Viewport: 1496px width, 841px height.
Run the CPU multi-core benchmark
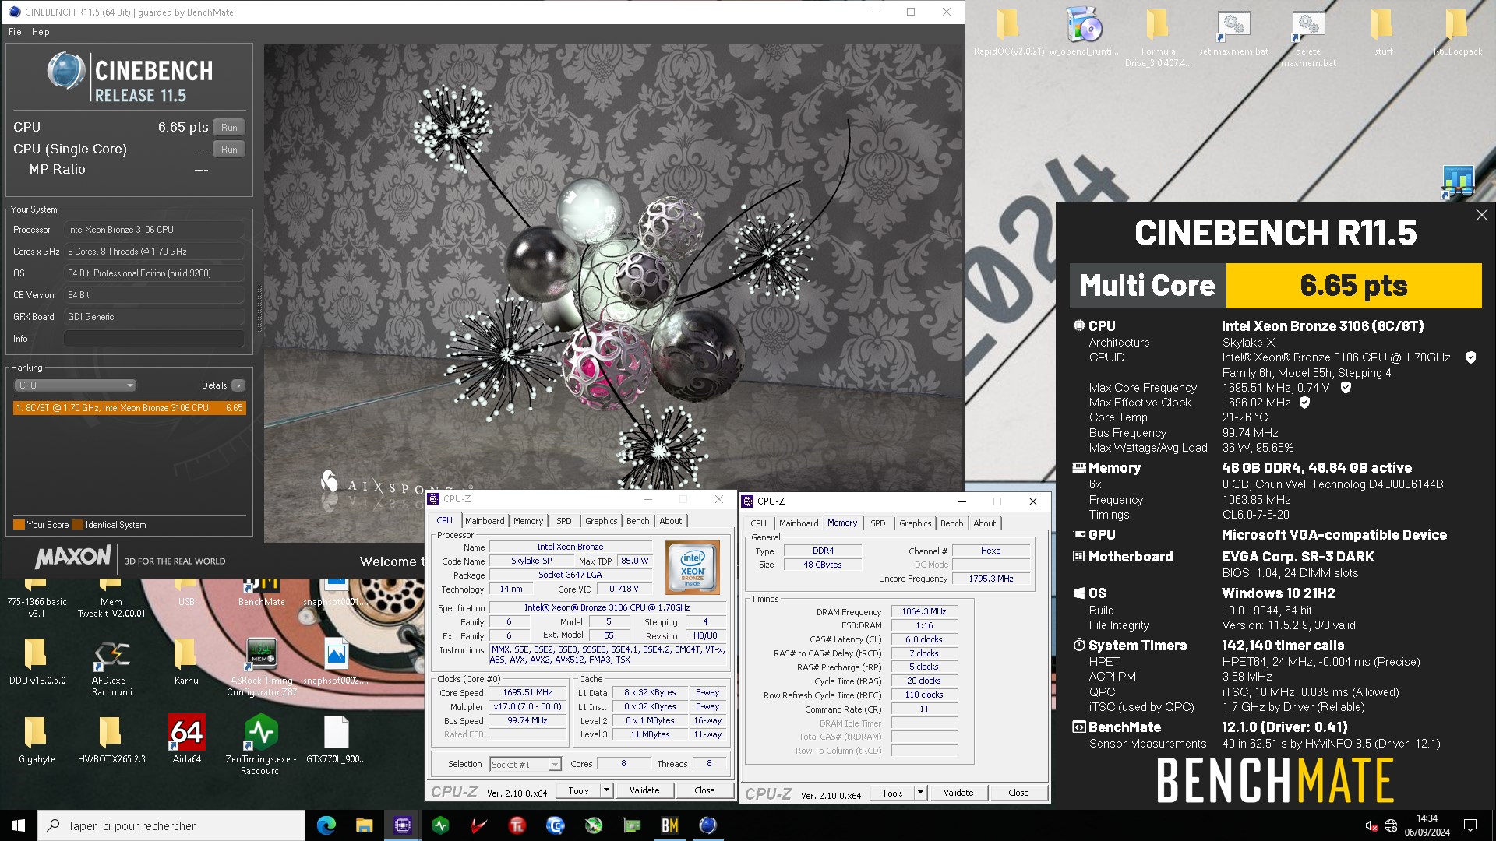point(229,127)
